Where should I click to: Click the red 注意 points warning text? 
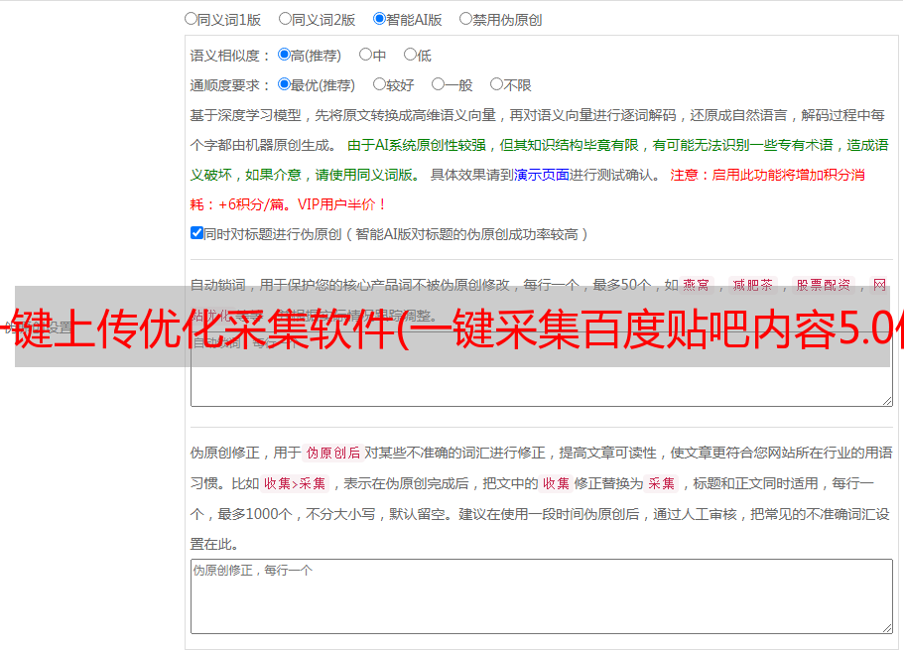527,190
